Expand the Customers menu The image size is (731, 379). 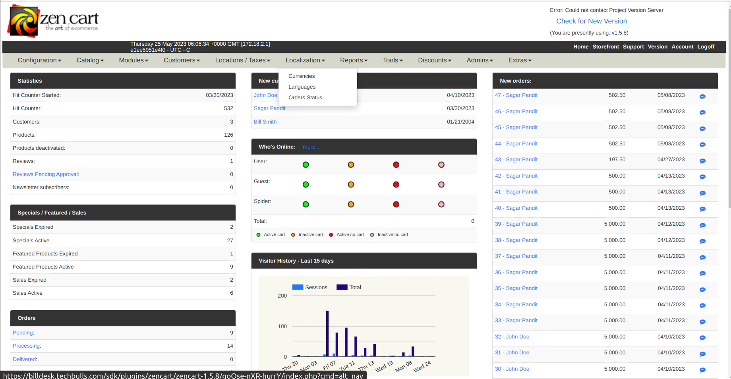182,60
